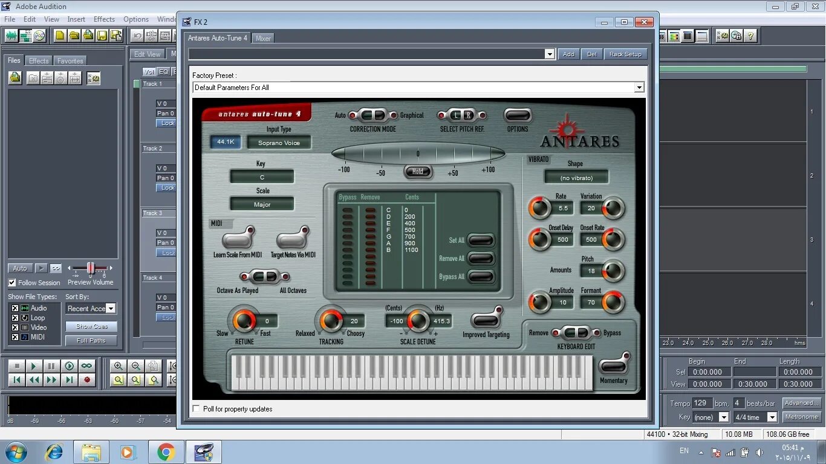
Task: Switch to the Effects panel tab
Action: [x=39, y=61]
